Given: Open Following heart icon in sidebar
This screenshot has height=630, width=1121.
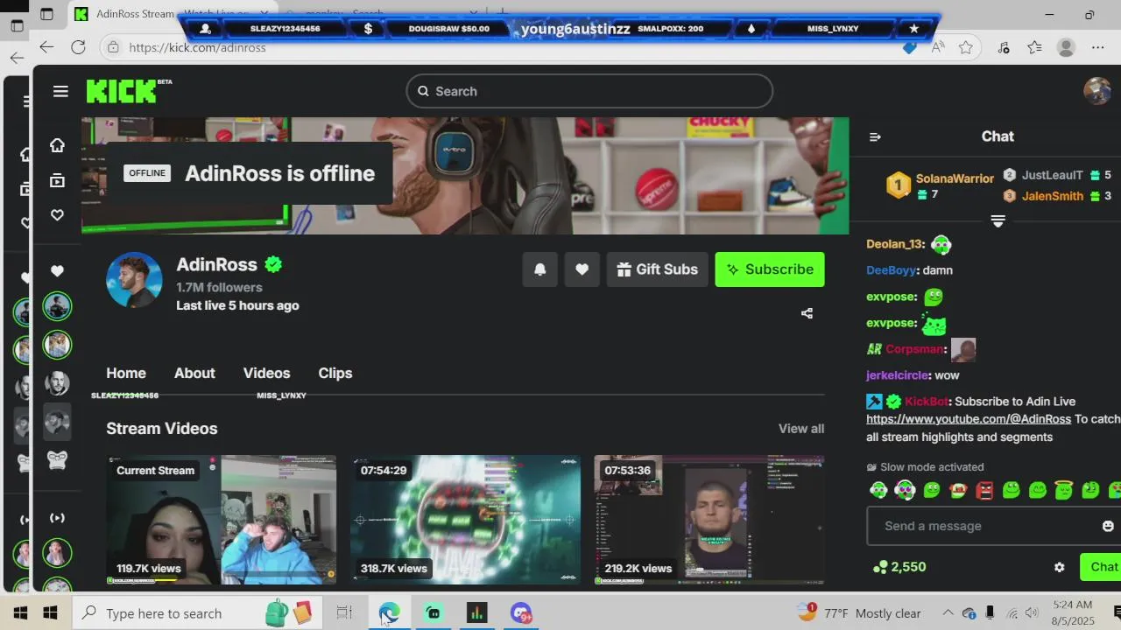Looking at the screenshot, I should click(x=57, y=215).
